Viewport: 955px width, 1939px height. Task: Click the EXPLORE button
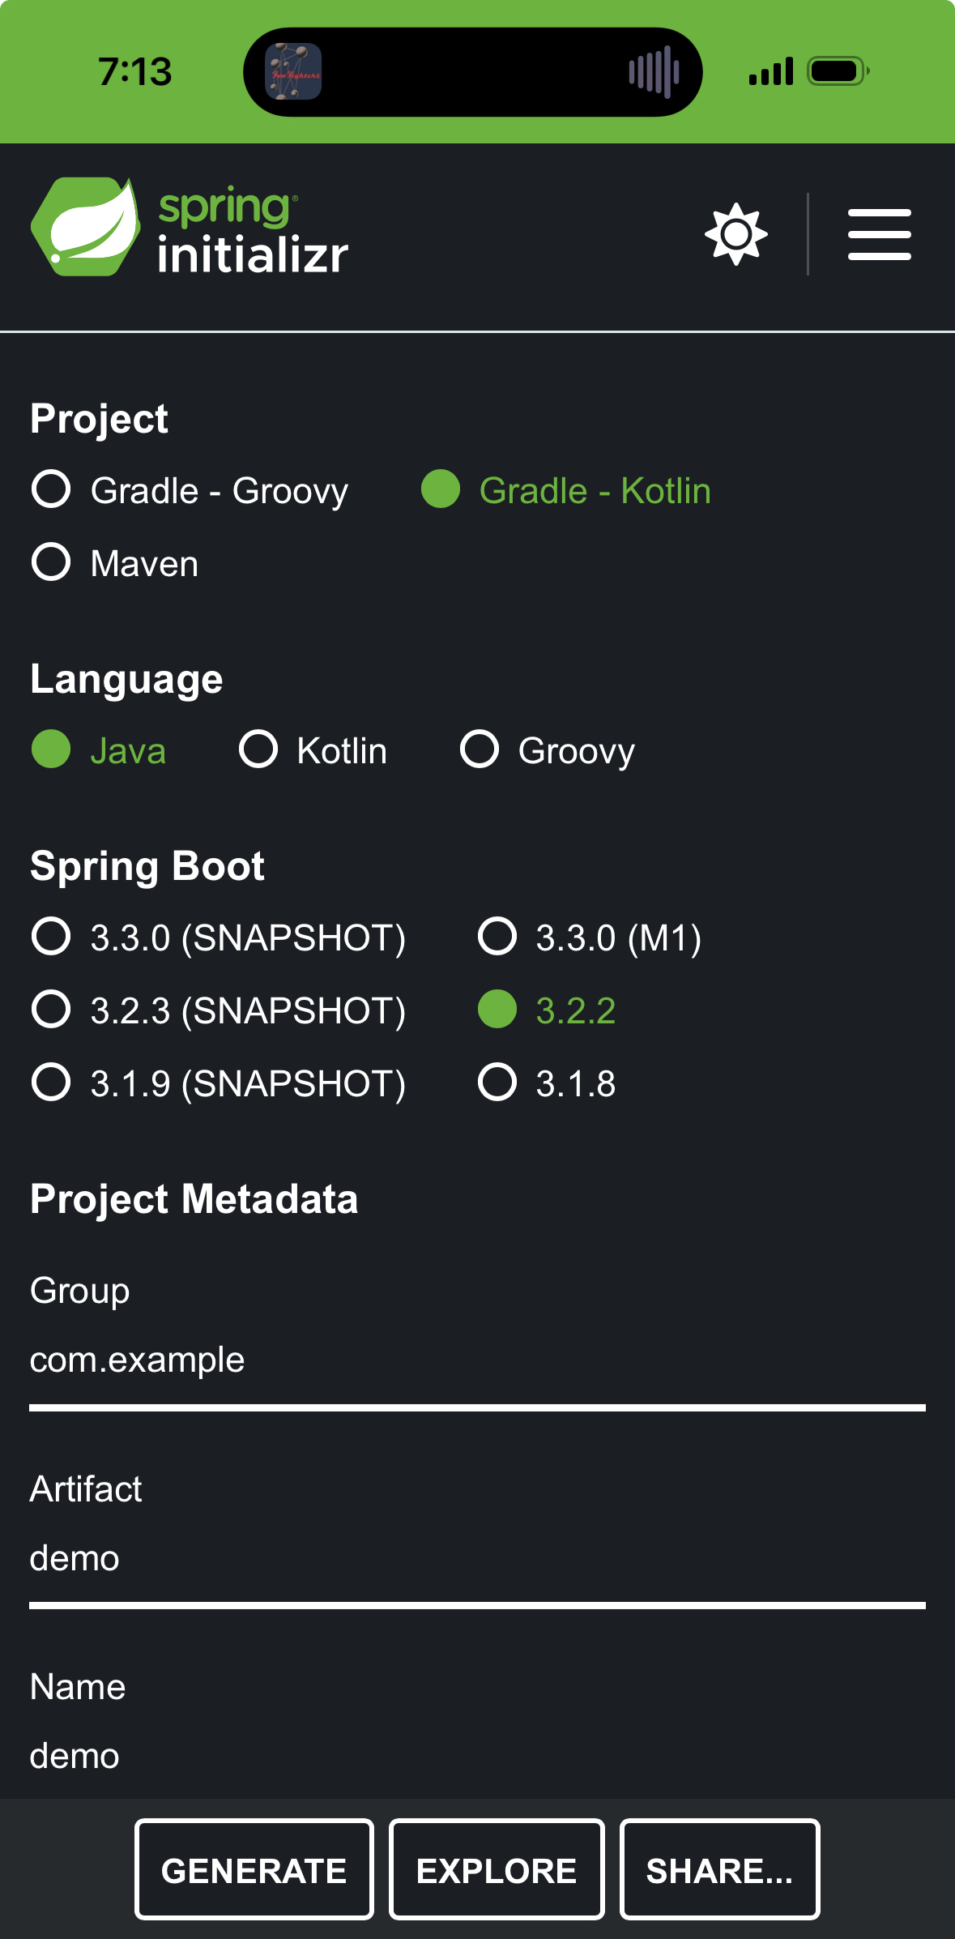(x=497, y=1870)
